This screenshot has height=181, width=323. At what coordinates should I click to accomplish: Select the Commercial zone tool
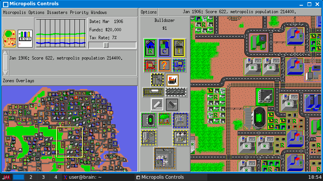click(x=165, y=48)
